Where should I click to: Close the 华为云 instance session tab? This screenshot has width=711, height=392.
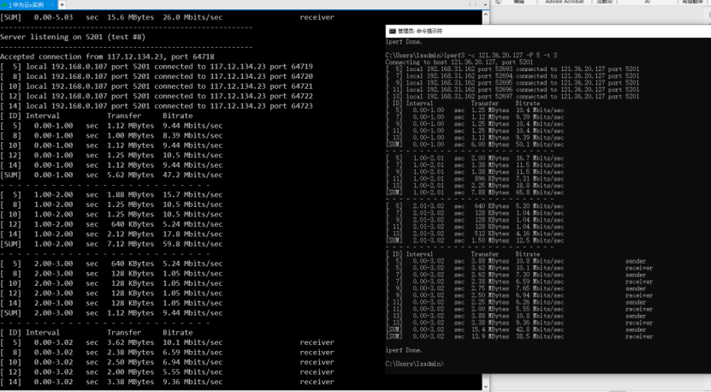[52, 4]
